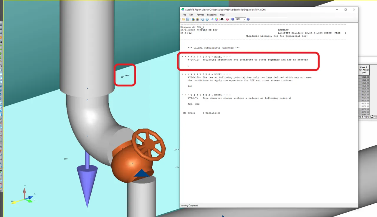Click the print preview icon in Report Viewer
Image resolution: width=377 pixels, height=217 pixels.
point(193,19)
